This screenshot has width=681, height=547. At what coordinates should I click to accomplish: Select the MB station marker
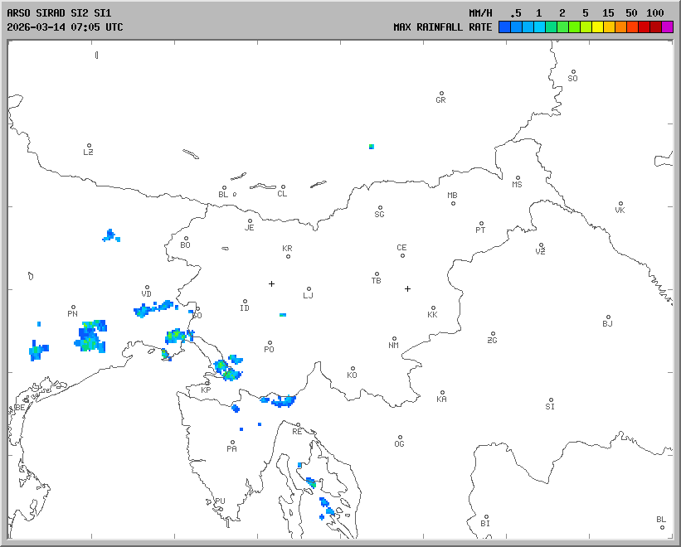click(x=453, y=203)
